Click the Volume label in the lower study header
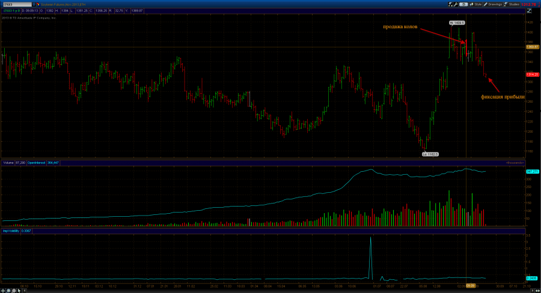The width and height of the screenshot is (541, 293). 8,163
